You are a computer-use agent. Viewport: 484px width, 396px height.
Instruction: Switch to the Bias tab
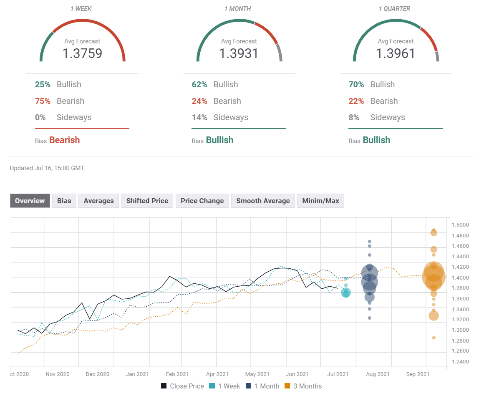(64, 201)
